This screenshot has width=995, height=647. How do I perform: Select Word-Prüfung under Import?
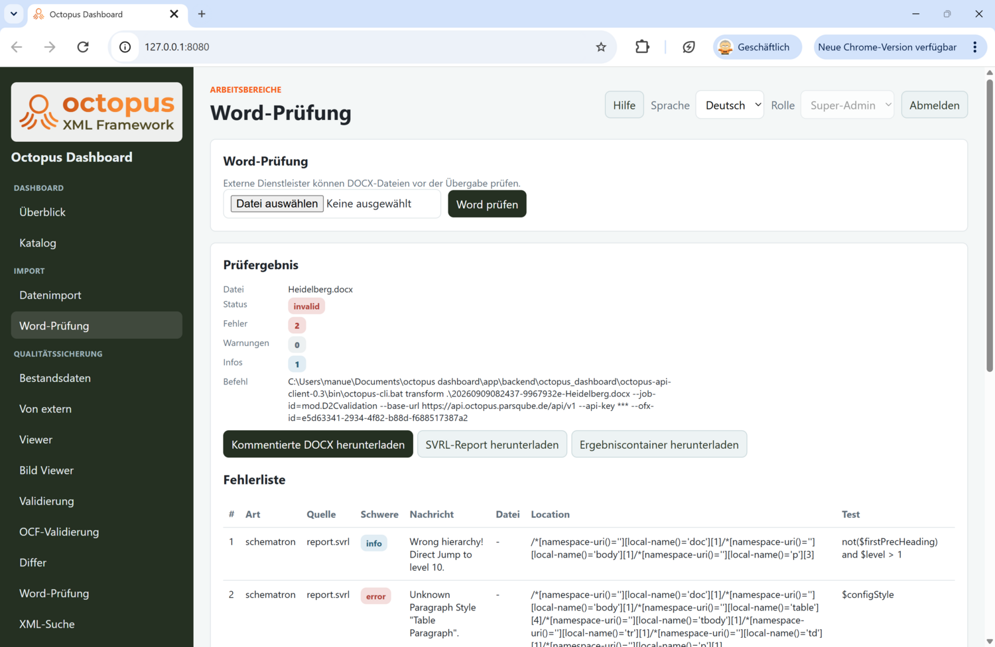click(x=97, y=325)
